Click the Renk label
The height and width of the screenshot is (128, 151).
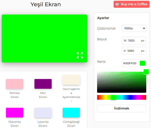point(101,62)
